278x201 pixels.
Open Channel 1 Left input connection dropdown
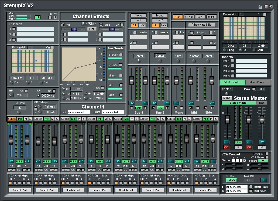point(79,112)
